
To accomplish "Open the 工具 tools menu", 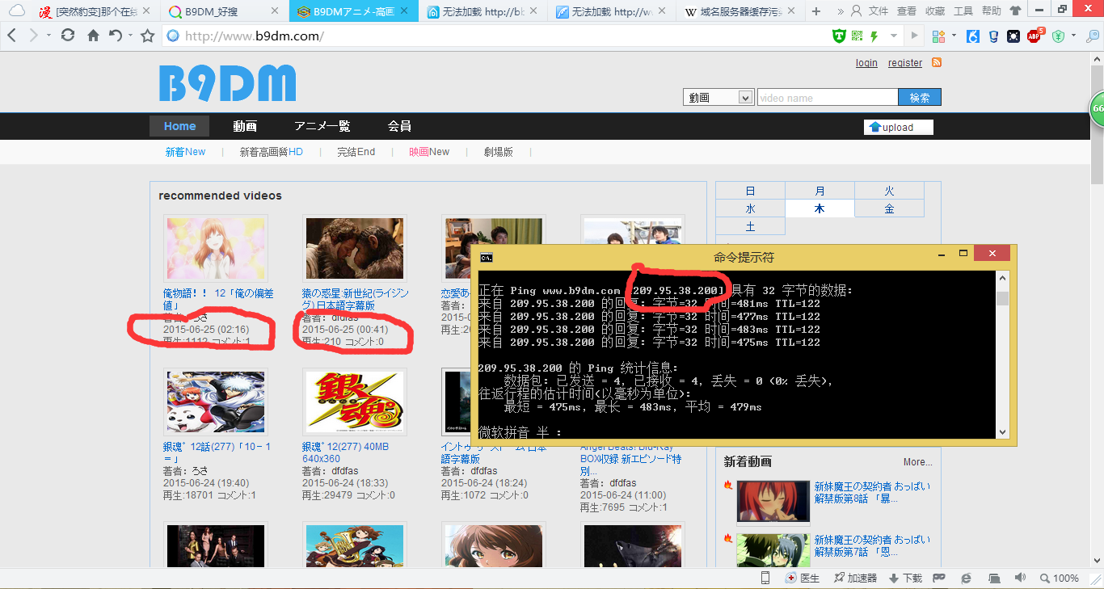I will click(963, 11).
